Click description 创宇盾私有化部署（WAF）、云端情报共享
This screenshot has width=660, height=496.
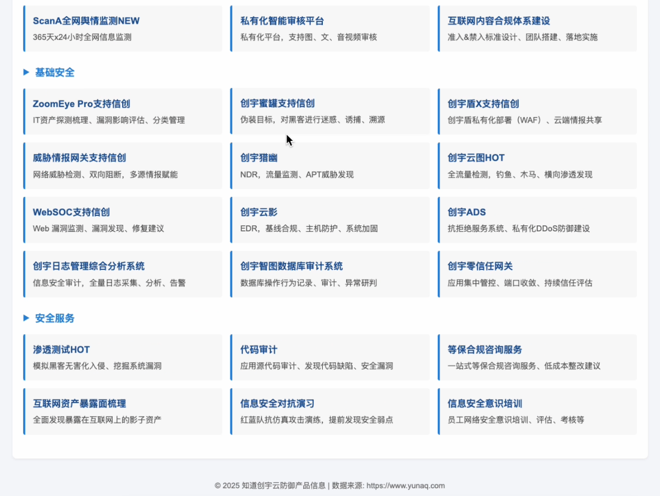[524, 120]
